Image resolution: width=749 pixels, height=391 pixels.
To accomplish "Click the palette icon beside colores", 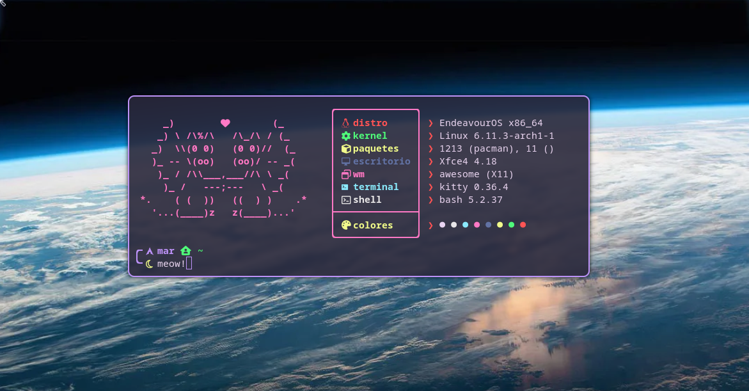I will point(346,225).
